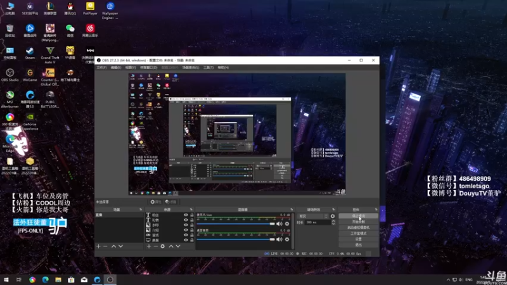Open source properties gear in Sources panel
The width and height of the screenshot is (507, 285).
pyautogui.click(x=163, y=246)
